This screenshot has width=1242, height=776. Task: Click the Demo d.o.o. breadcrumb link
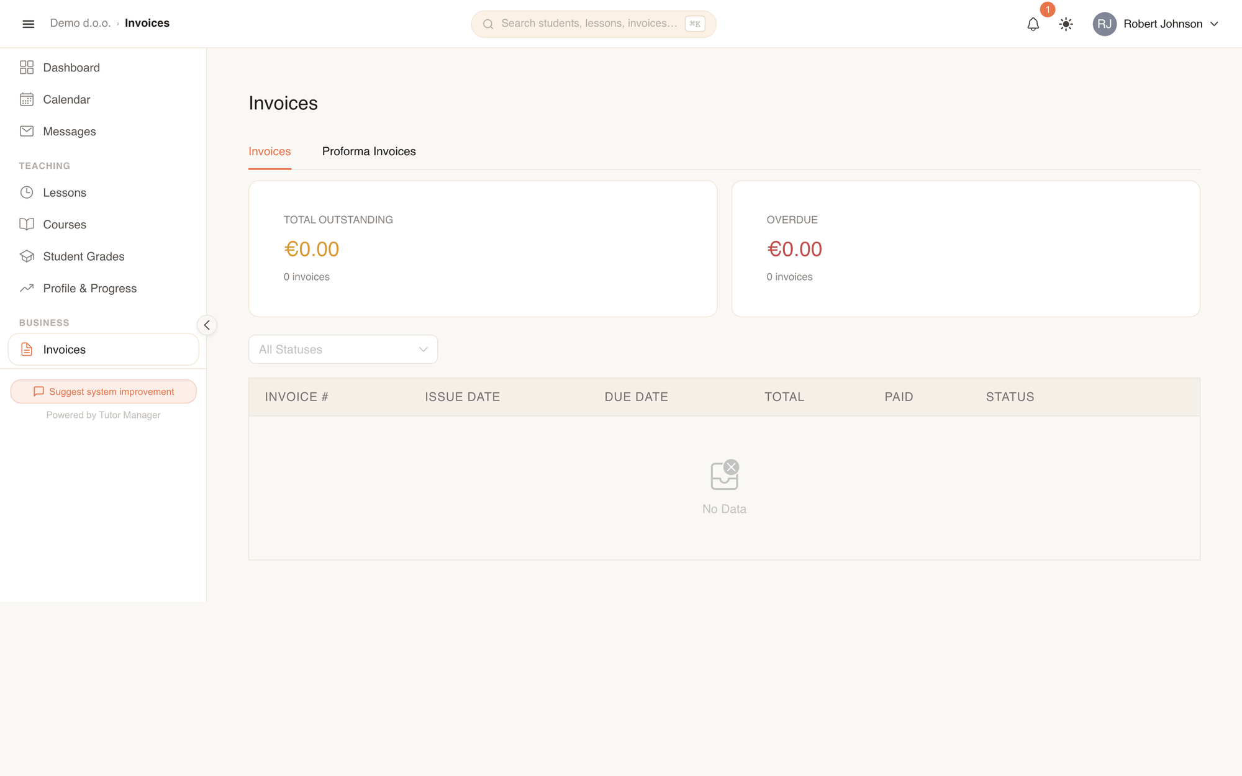(80, 23)
